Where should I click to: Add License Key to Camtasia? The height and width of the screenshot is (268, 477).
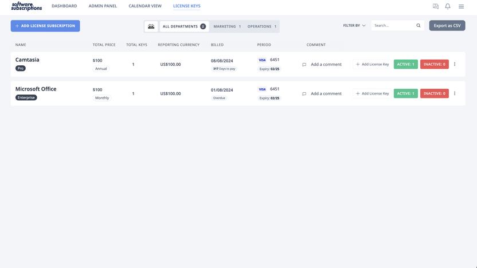pyautogui.click(x=372, y=64)
